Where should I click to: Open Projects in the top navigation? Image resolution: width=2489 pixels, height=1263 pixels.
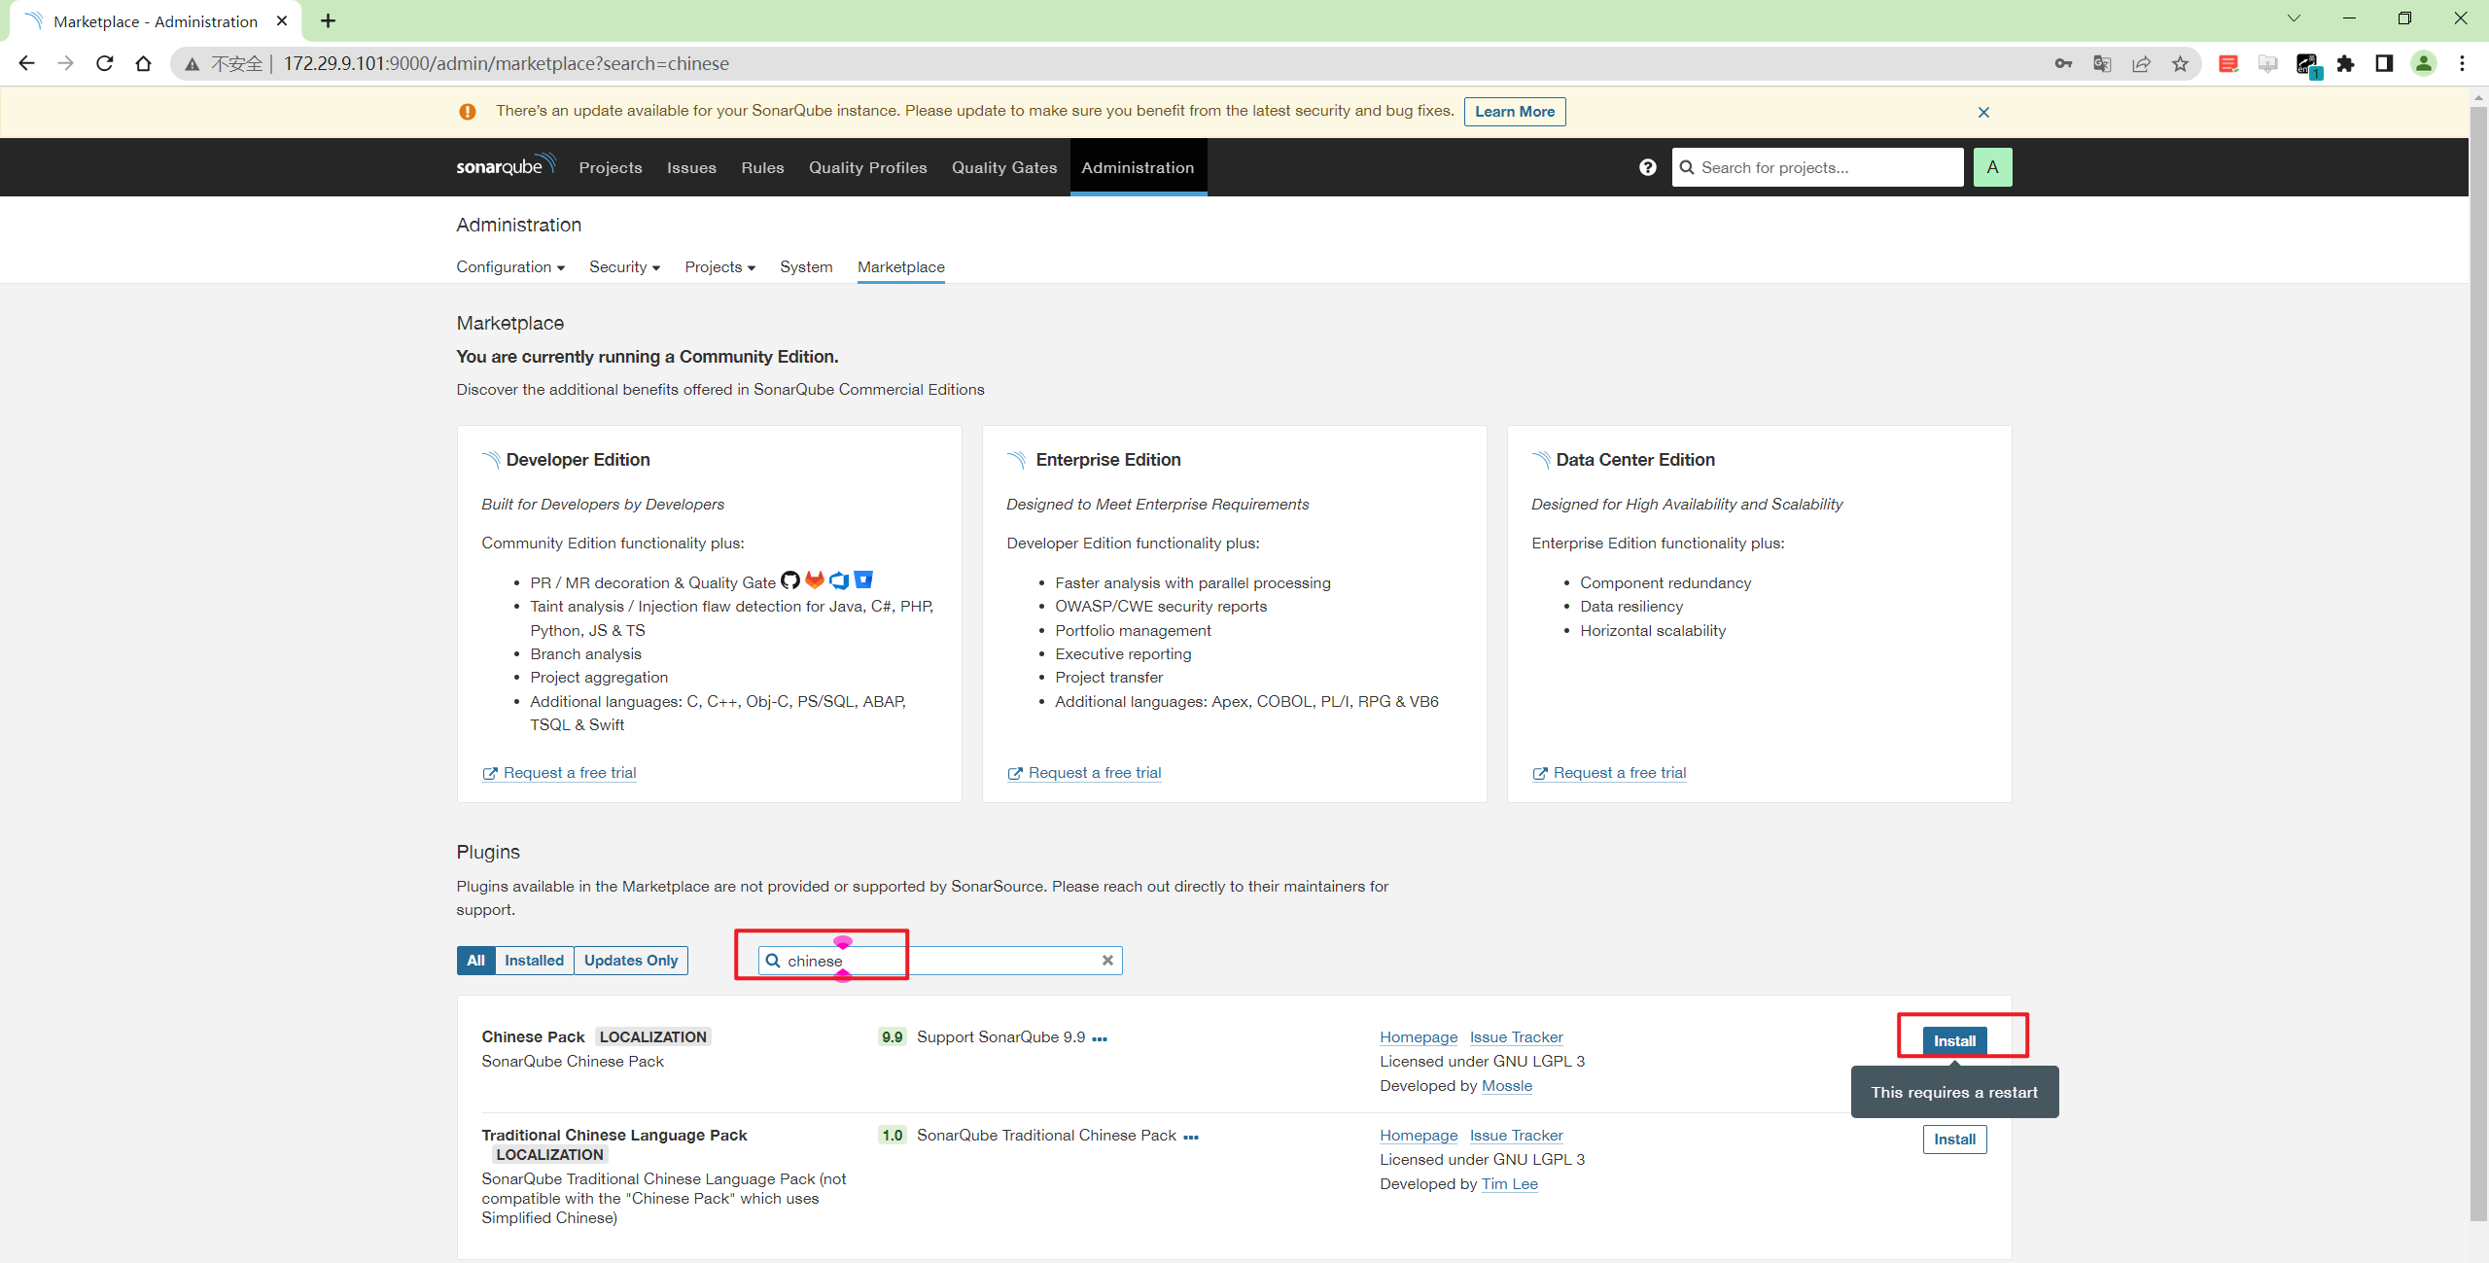click(611, 167)
